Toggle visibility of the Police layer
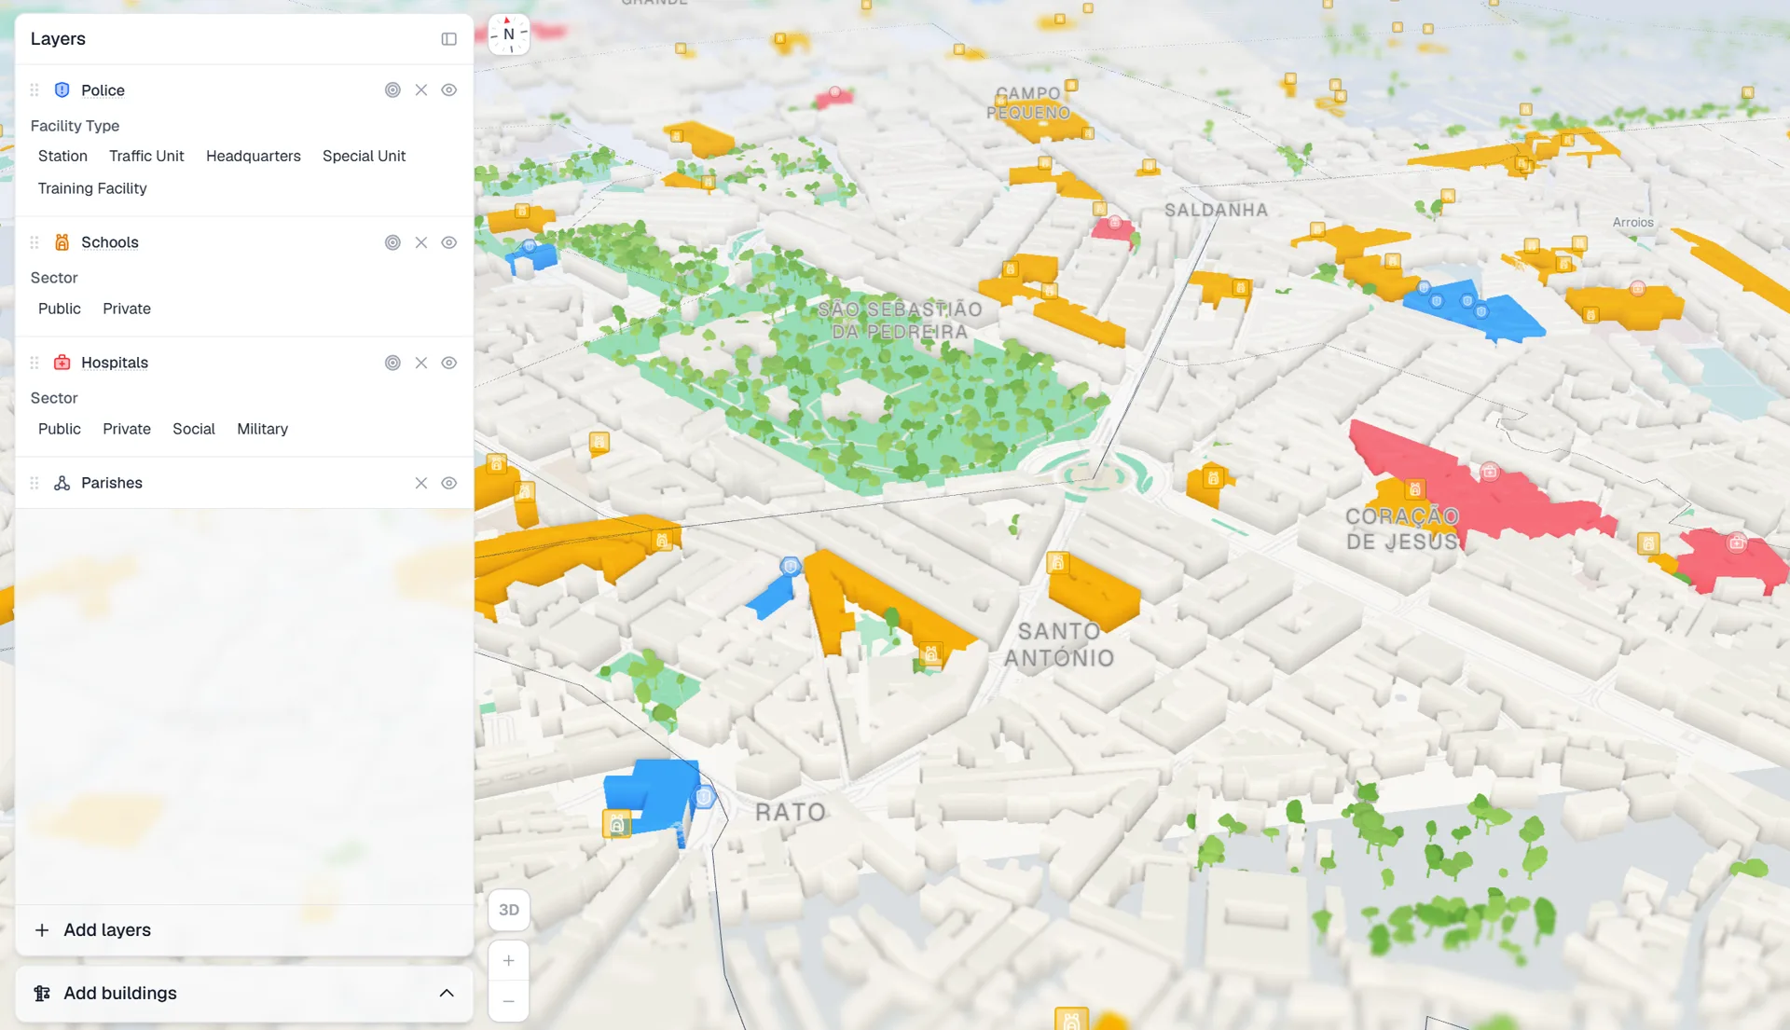 [448, 90]
